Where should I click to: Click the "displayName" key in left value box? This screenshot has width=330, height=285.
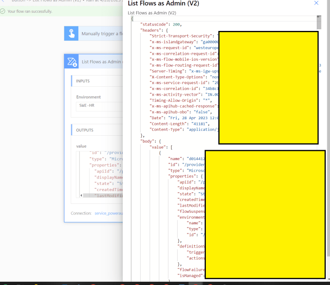108,177
